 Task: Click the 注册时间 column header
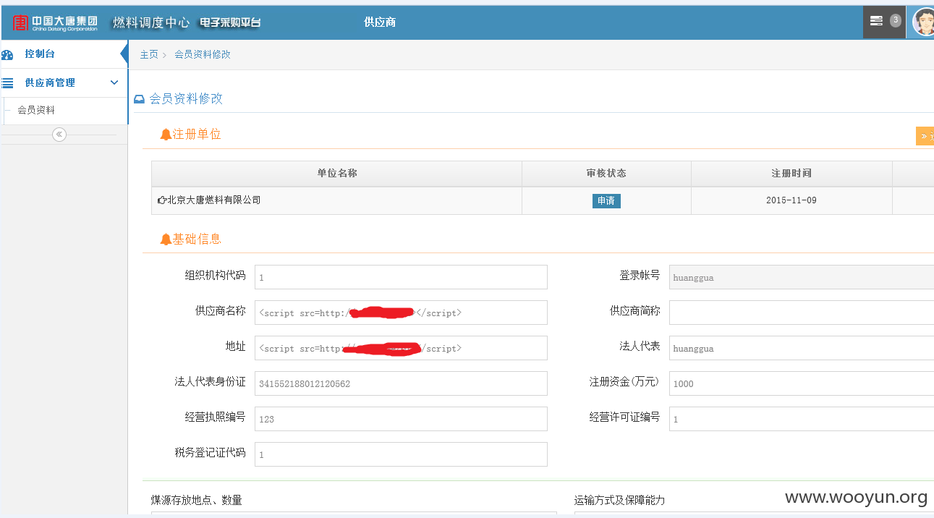(x=791, y=174)
